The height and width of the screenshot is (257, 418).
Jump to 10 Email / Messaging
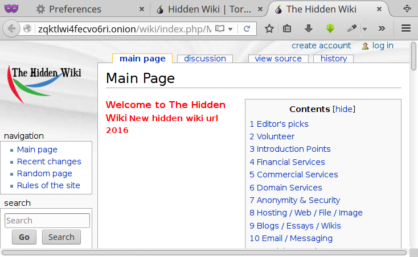(291, 238)
